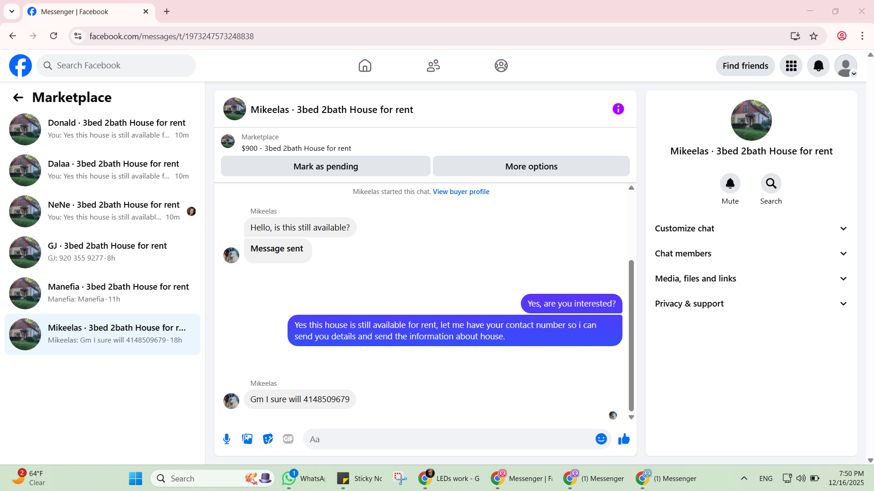874x491 pixels.
Task: Click the Find friends button
Action: (x=745, y=66)
